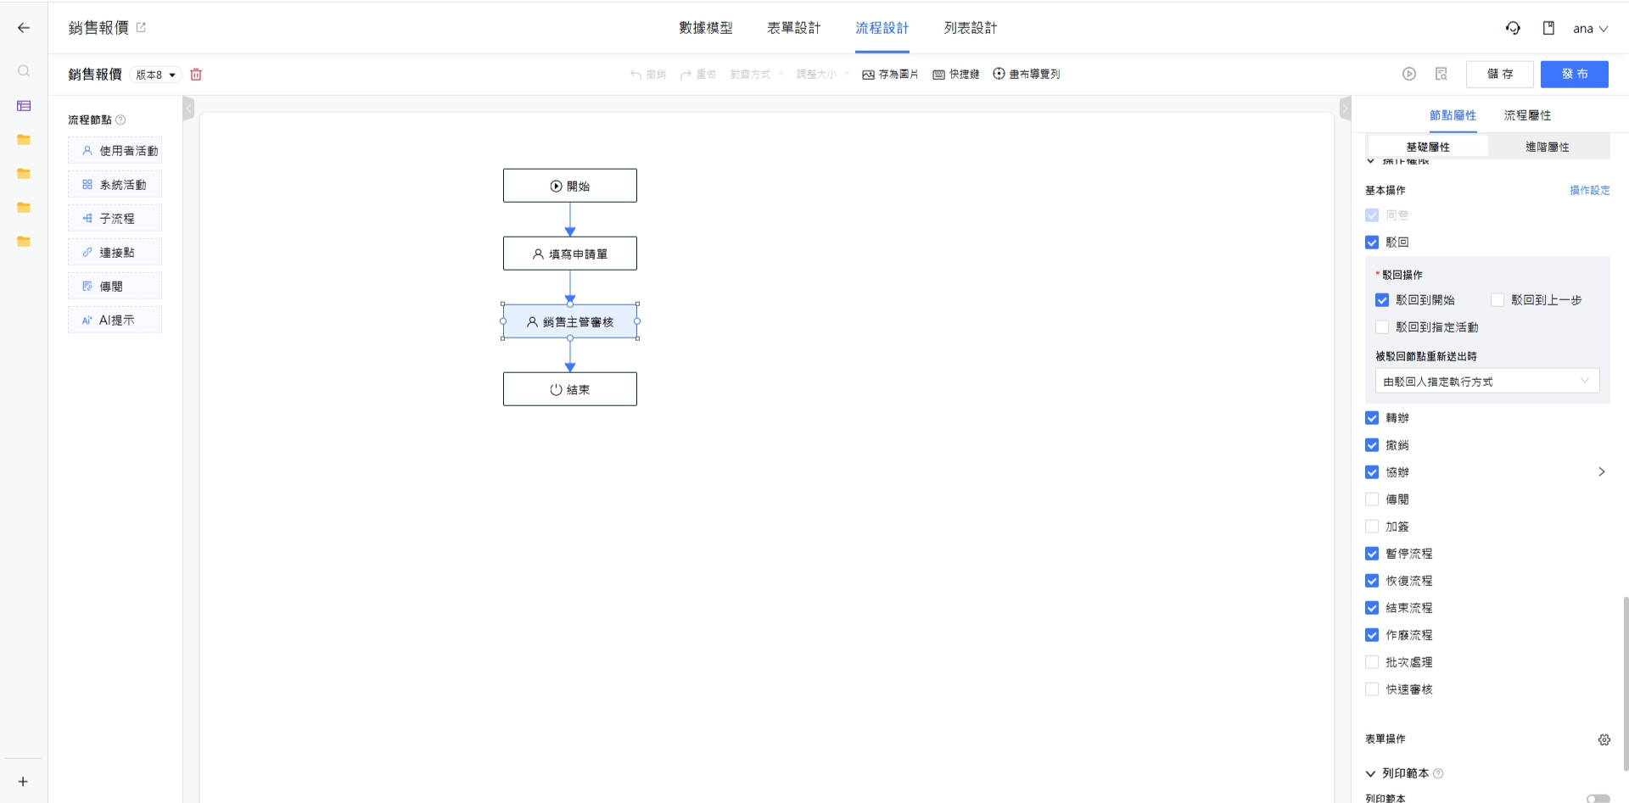The height and width of the screenshot is (803, 1629).
Task: Check 駁回到指定活動 option
Action: (x=1382, y=327)
